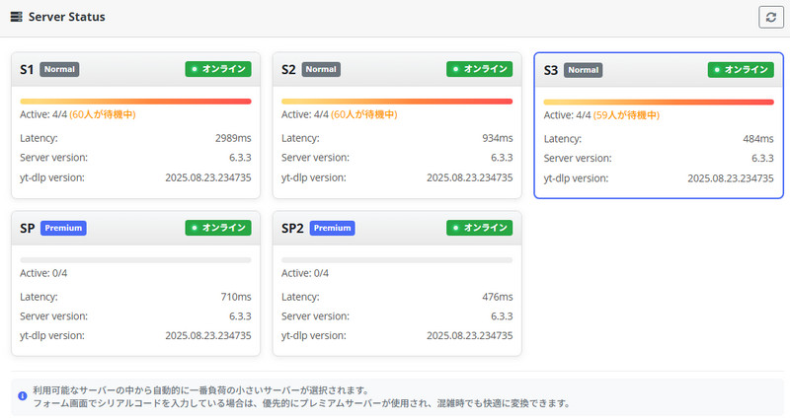Click the S3 latency value 484ms
The width and height of the screenshot is (790, 419).
coord(758,139)
